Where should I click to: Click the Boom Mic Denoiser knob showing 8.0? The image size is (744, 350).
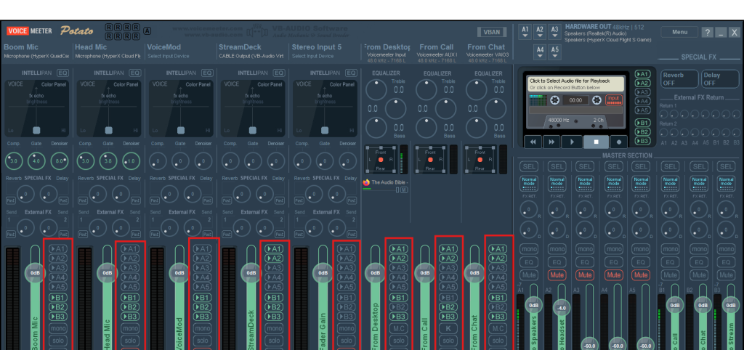point(60,161)
